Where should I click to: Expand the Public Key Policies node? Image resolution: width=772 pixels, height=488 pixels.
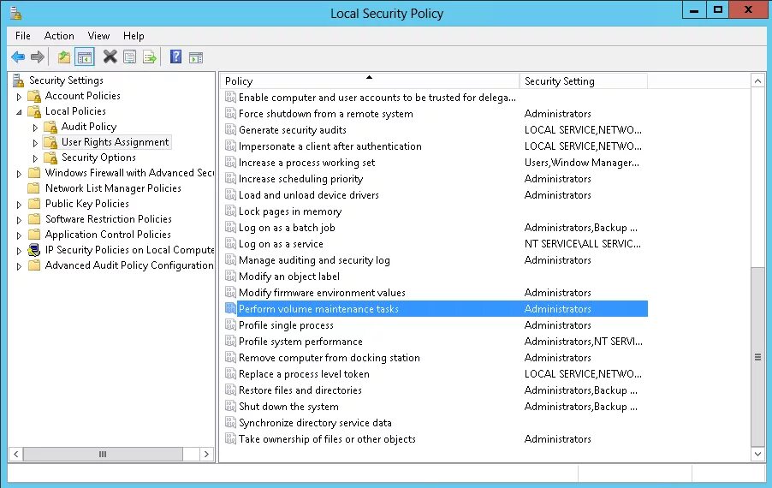point(19,204)
